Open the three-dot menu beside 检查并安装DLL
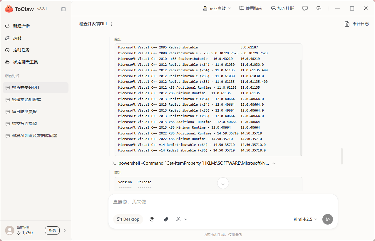 (x=111, y=24)
